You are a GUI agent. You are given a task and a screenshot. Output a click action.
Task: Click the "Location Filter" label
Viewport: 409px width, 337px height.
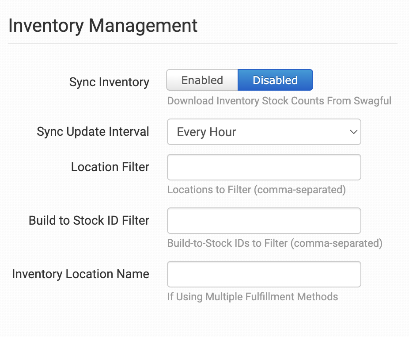110,167
